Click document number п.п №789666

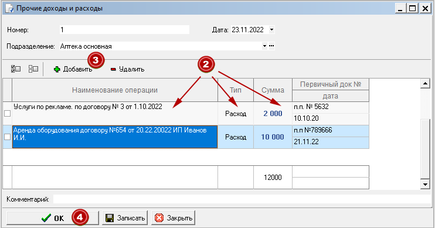(331, 131)
